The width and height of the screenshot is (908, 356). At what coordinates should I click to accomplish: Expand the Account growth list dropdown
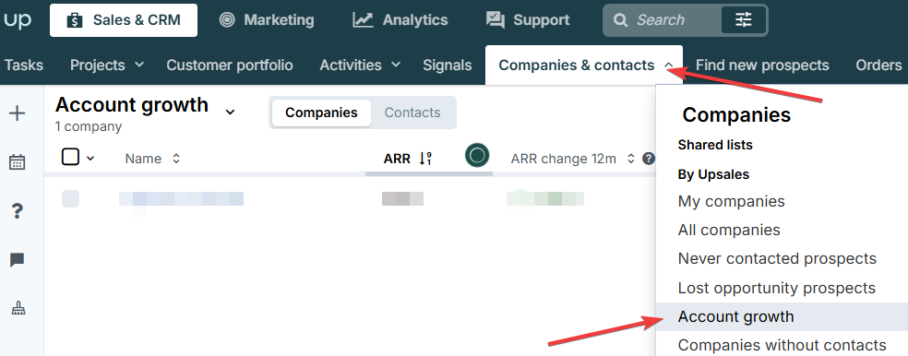click(x=230, y=112)
